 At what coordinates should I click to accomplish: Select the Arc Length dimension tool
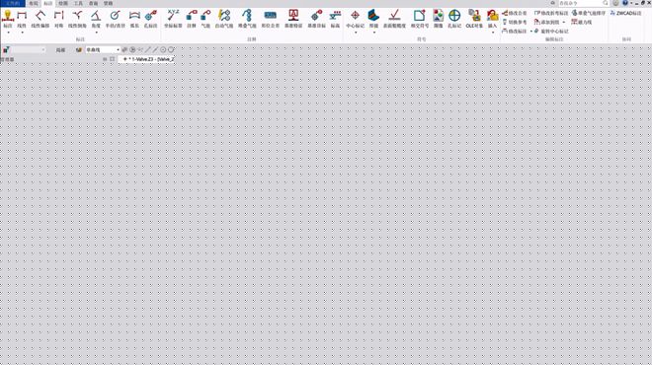pos(134,19)
